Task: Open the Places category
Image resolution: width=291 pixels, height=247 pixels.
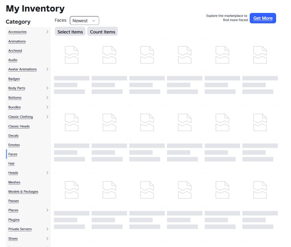Action: tap(13, 210)
